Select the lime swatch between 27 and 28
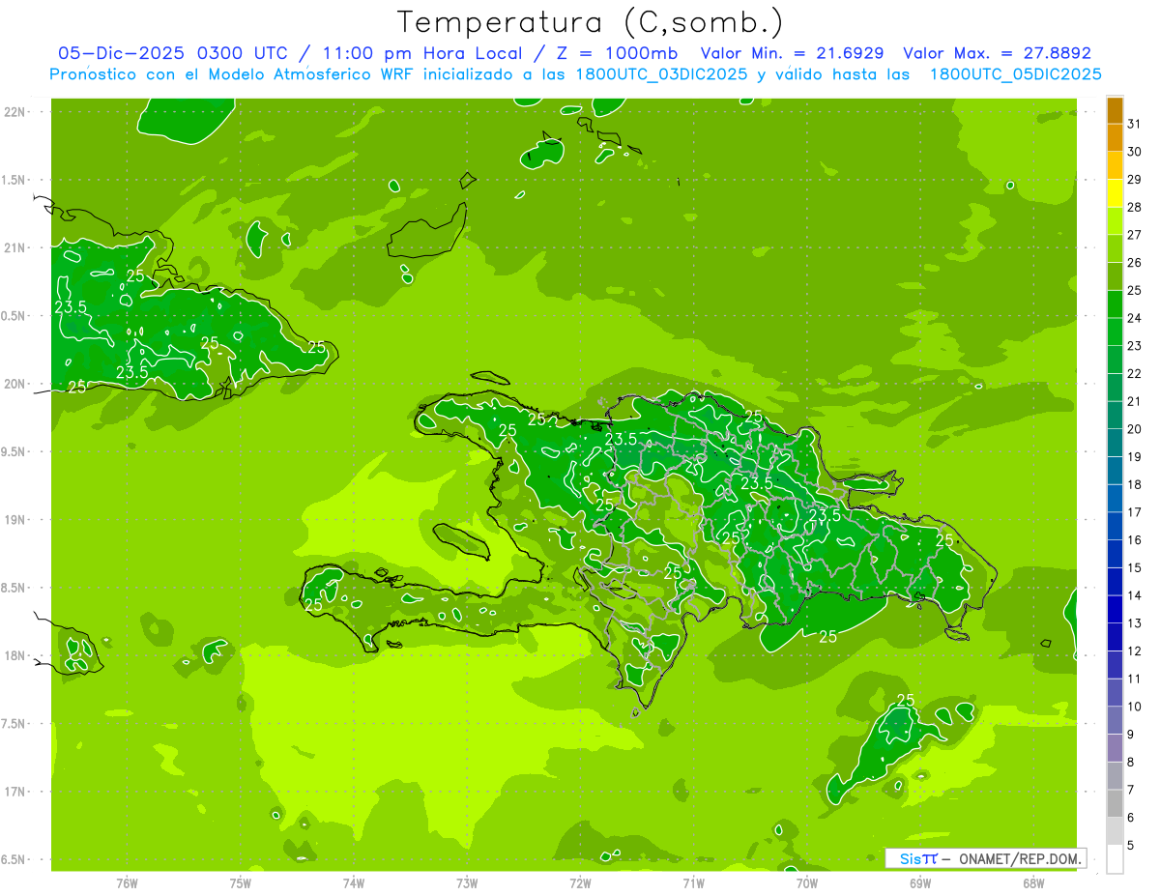Image resolution: width=1160 pixels, height=896 pixels. pyautogui.click(x=1115, y=220)
